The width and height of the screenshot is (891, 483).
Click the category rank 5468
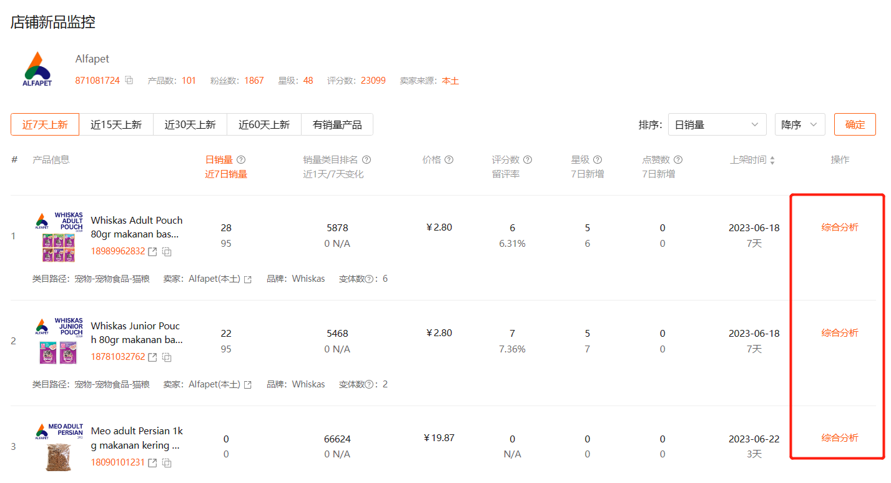point(337,334)
